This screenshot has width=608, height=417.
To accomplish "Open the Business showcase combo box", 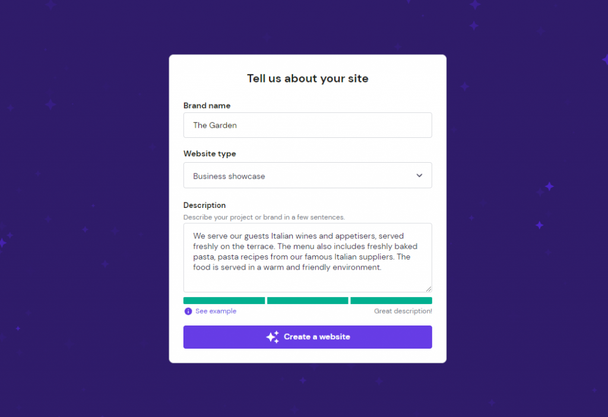I will tap(308, 175).
